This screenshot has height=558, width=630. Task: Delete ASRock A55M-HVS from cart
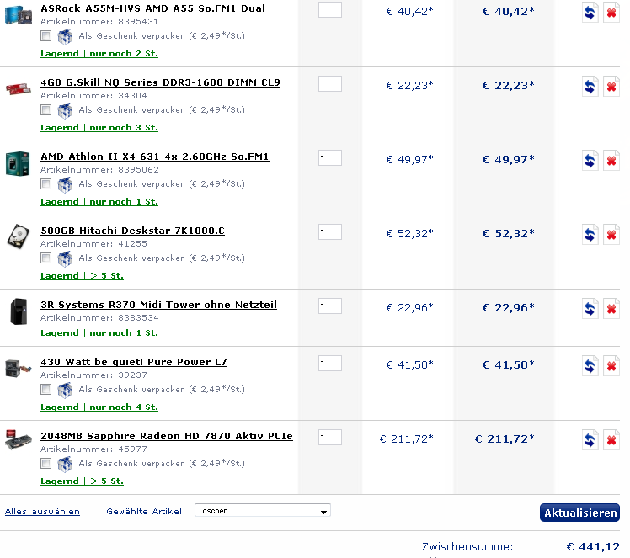click(611, 13)
